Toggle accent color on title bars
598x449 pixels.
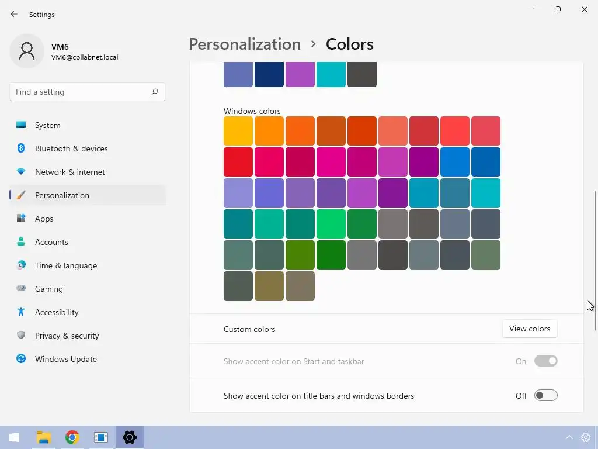point(546,396)
